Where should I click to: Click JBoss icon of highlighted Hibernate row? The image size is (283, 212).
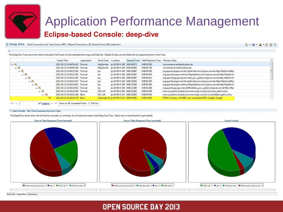[x=50, y=98]
